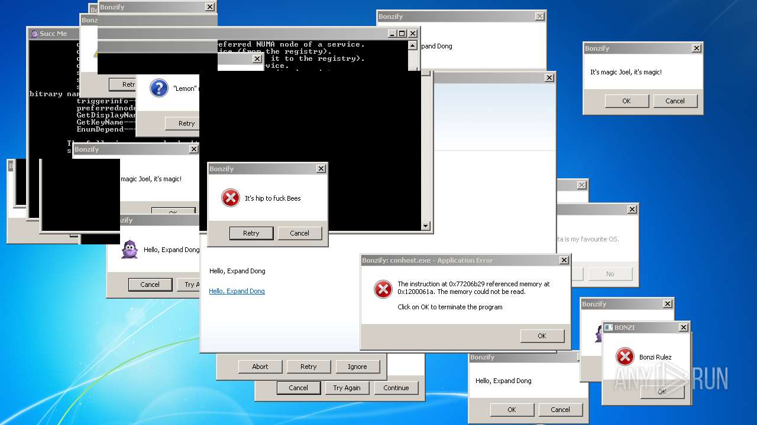The image size is (757, 425).
Task: Click the Try Again button beside Continue
Action: pos(347,388)
